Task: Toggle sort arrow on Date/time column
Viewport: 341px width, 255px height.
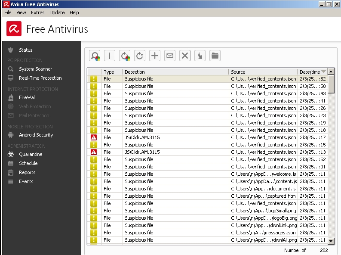Action: point(323,72)
